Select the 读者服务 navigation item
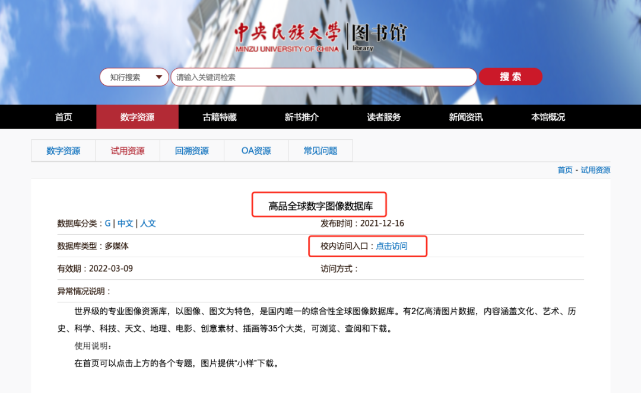Viewport: 641px width, 393px height. click(x=383, y=117)
